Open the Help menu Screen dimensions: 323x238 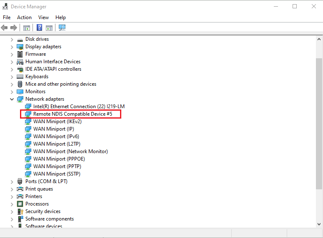click(x=60, y=17)
